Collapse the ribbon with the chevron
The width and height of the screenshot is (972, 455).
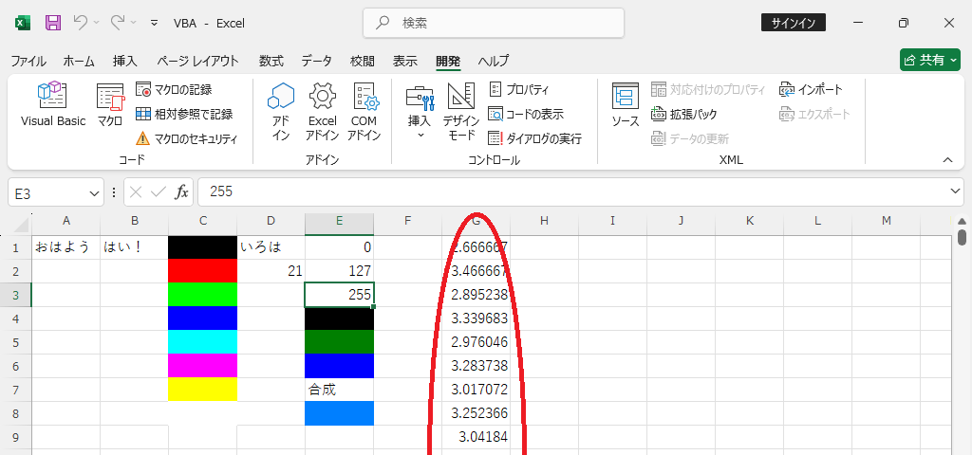(x=947, y=160)
